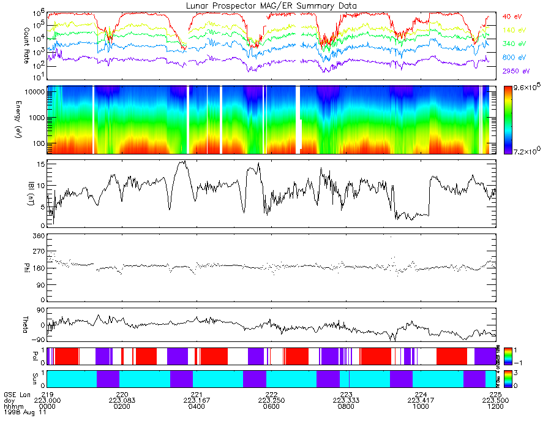Click doy tick value '223.333'
This screenshot has height=429, width=551.
[x=346, y=401]
